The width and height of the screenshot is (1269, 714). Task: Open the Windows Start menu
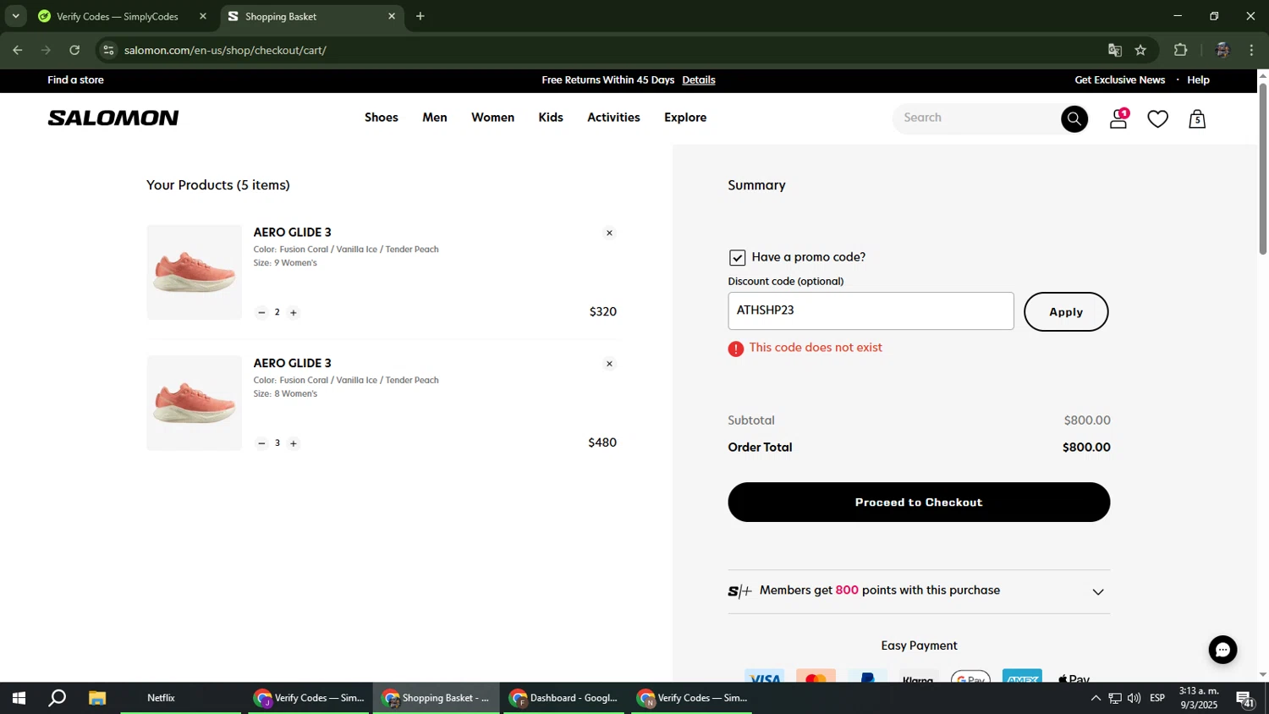(x=19, y=699)
